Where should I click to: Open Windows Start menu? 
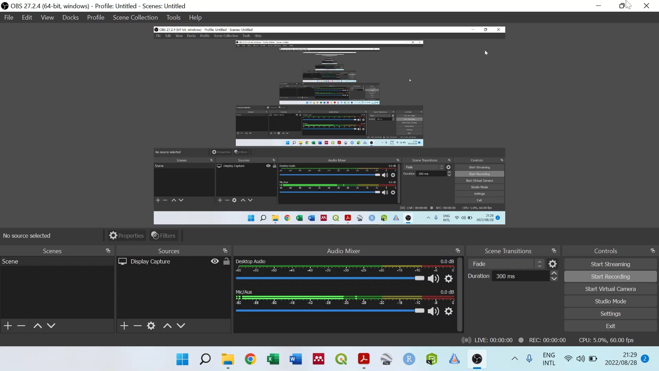point(182,359)
